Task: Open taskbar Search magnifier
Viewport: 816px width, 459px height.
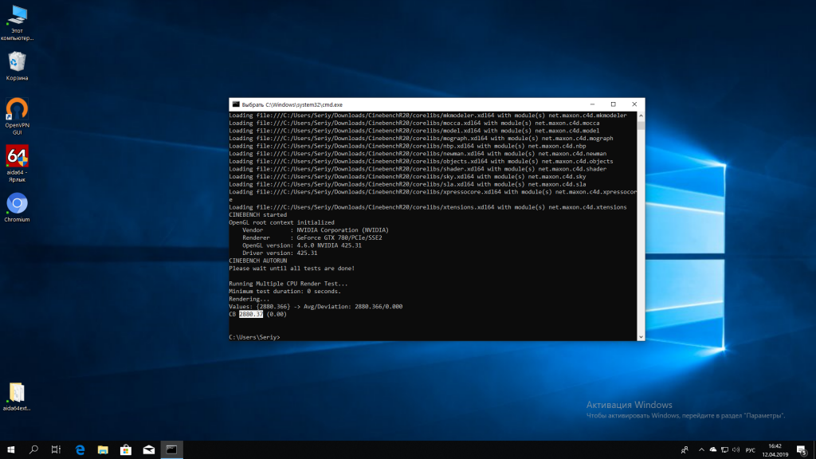Action: (33, 450)
